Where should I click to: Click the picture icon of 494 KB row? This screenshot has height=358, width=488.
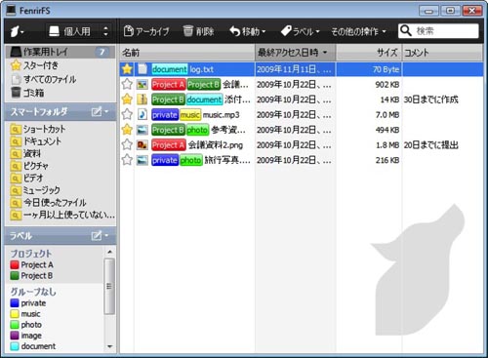[142, 130]
